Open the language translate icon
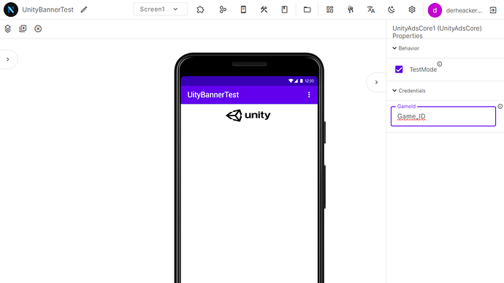This screenshot has height=283, width=504. tap(371, 10)
